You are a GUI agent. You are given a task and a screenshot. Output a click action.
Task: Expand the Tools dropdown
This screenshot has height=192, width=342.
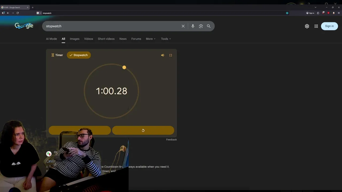tap(166, 39)
